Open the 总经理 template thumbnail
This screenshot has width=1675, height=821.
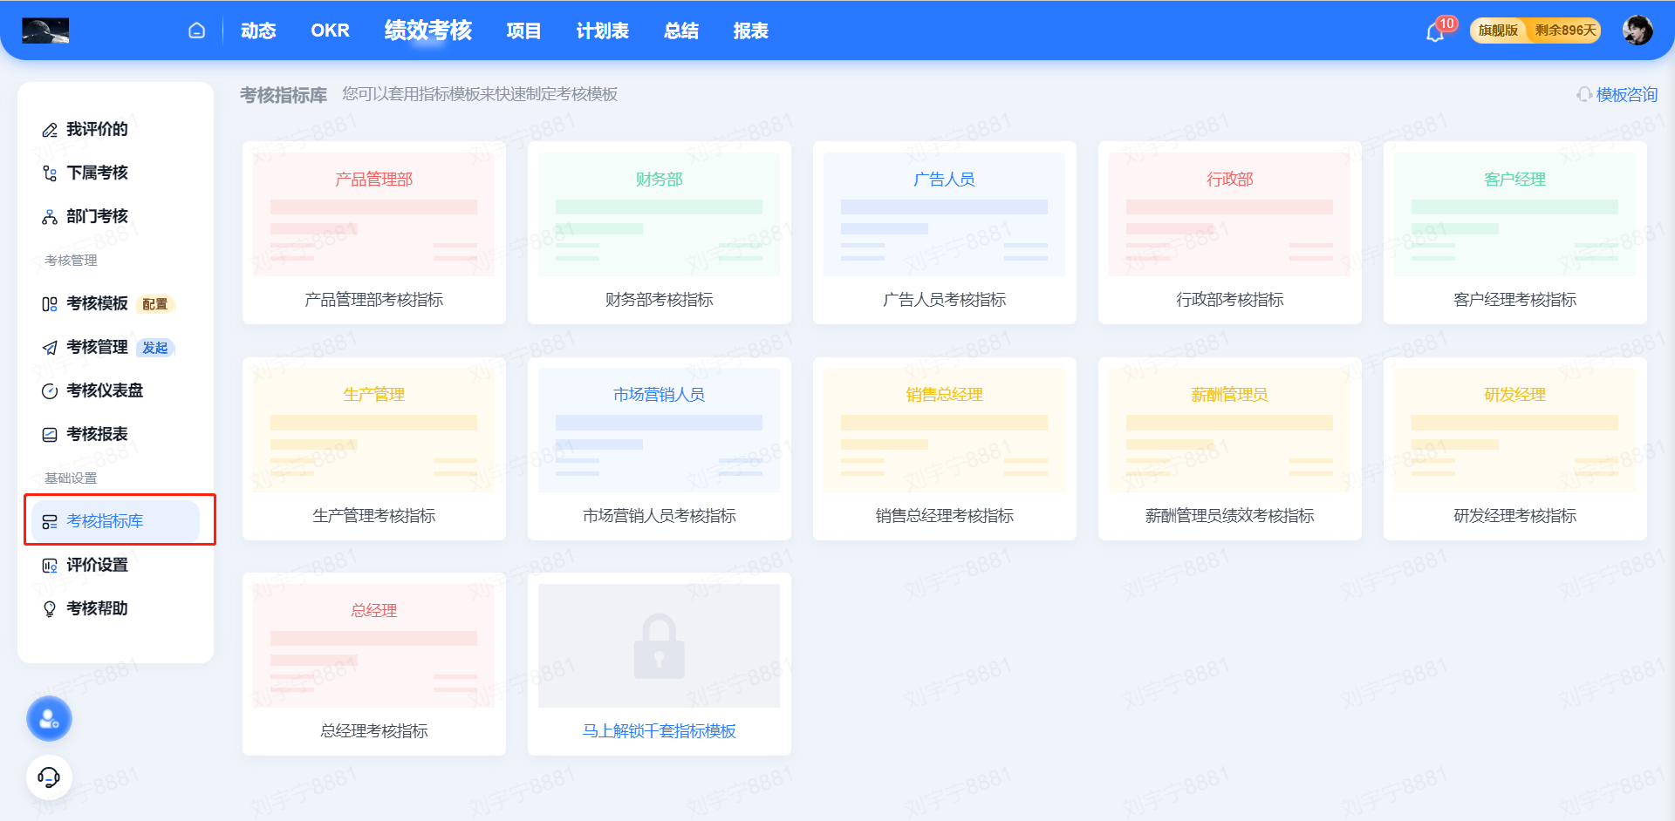coord(373,646)
